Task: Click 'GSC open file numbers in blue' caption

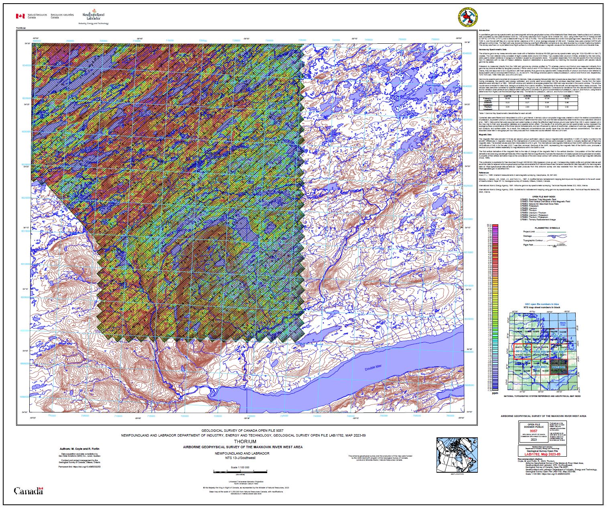Action: 542,305
